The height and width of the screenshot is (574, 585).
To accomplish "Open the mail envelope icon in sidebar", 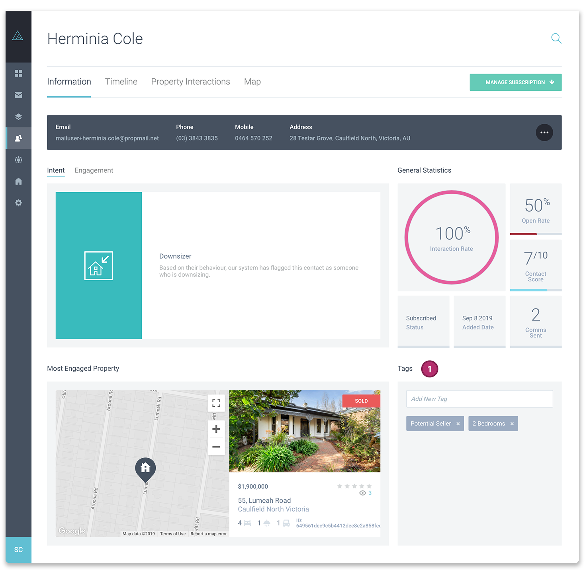I will point(18,95).
